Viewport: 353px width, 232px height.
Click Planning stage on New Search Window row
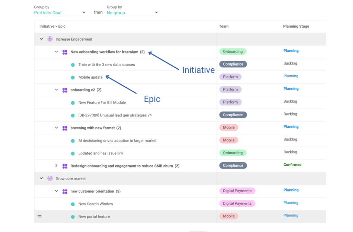(291, 203)
